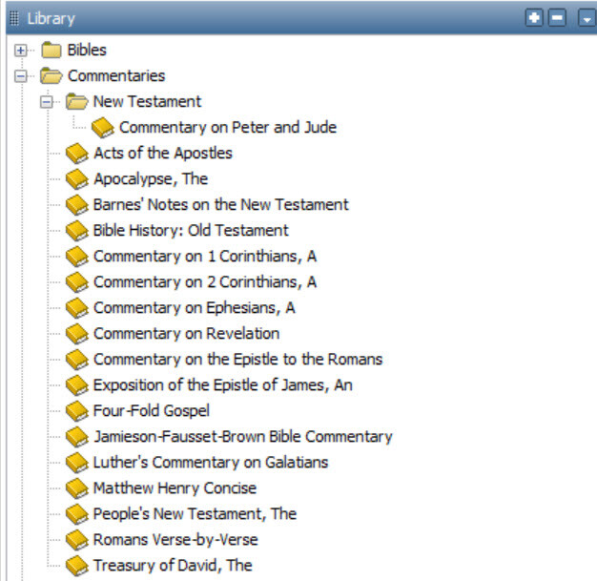Image resolution: width=597 pixels, height=581 pixels.
Task: Open Matthew Henry Concise
Action: point(175,488)
